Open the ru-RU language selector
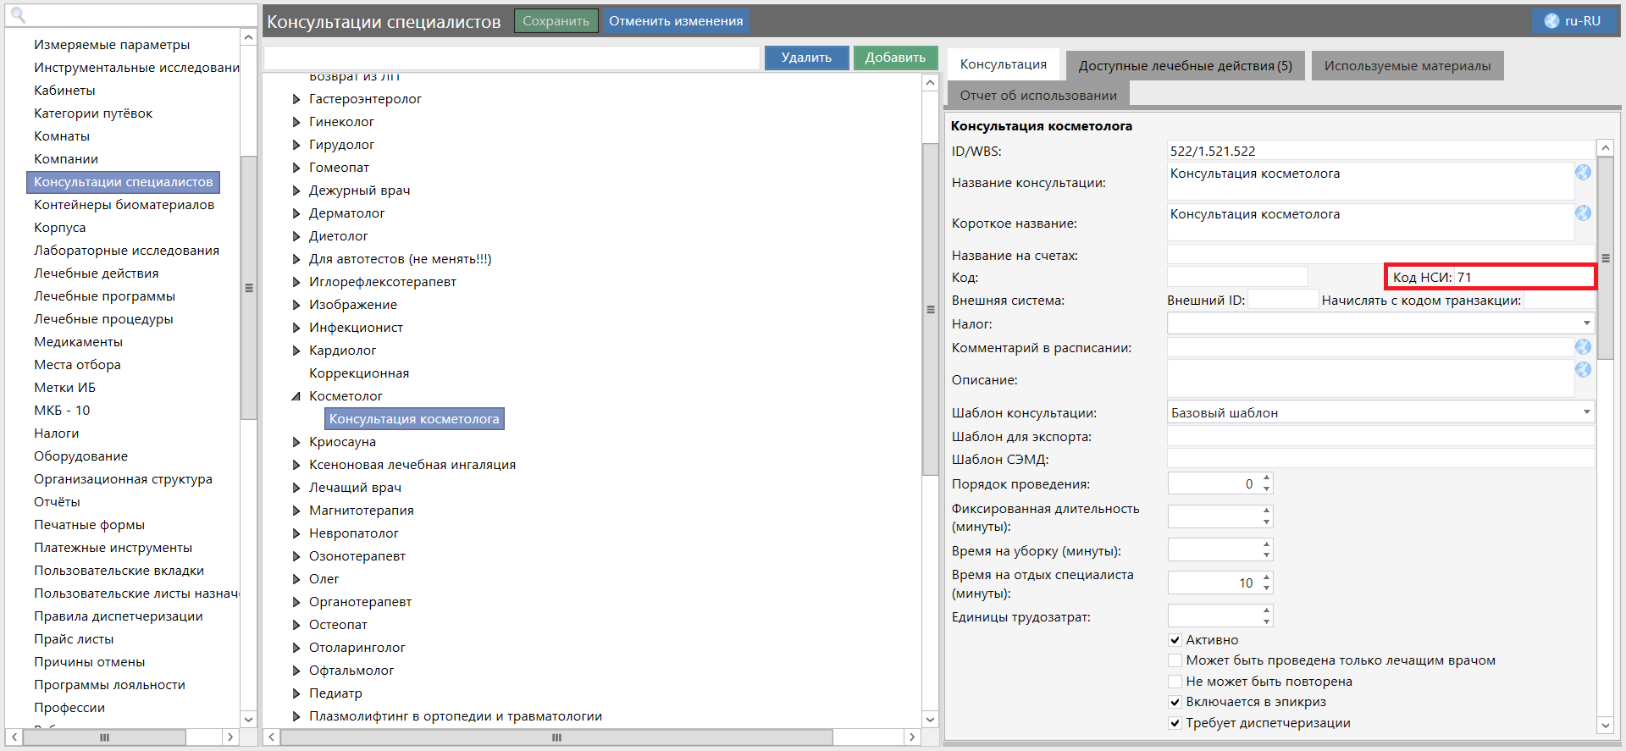Image resolution: width=1626 pixels, height=751 pixels. coord(1573,21)
